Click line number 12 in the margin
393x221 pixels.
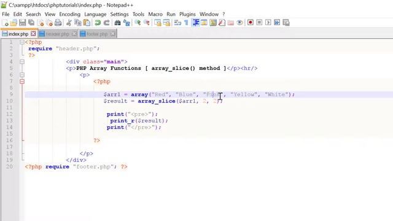pyautogui.click(x=9, y=114)
